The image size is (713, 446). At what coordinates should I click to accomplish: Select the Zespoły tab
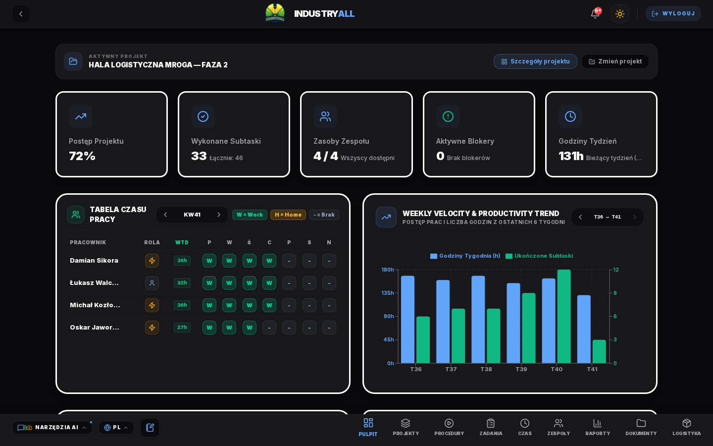tap(559, 427)
